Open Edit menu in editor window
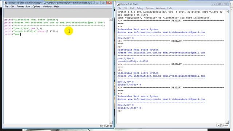 pyautogui.click(x=12, y=7)
